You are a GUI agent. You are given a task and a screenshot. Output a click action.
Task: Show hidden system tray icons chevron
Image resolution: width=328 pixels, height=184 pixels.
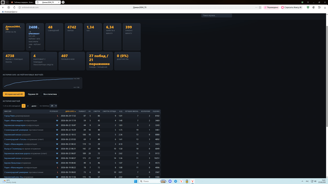pos(302,181)
